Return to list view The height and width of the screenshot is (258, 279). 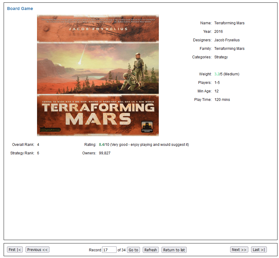tap(174, 250)
